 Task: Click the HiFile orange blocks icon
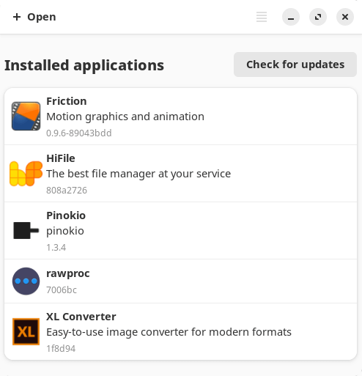coord(26,174)
